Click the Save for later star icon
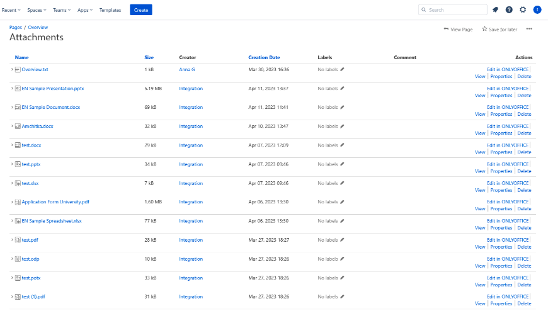Viewport: 548px width, 311px height. pos(484,29)
